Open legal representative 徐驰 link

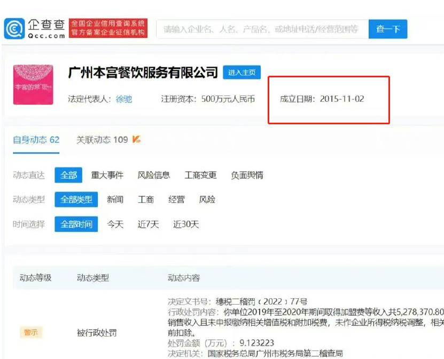pos(124,99)
